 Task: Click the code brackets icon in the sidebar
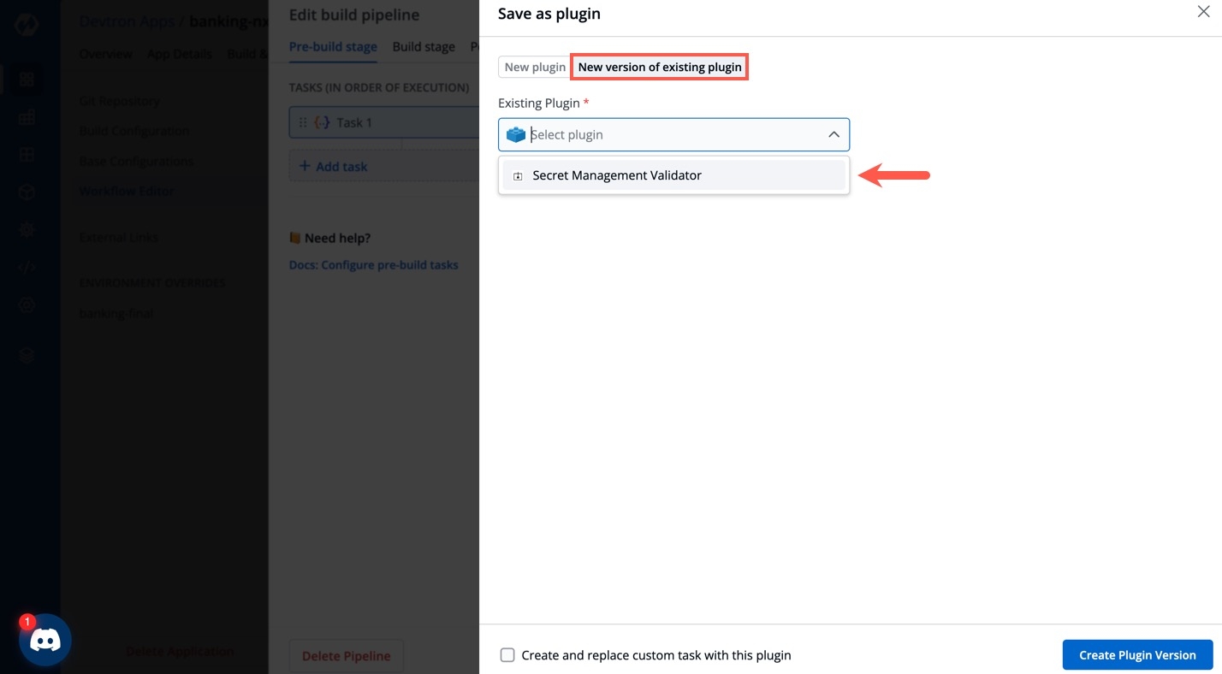[x=27, y=267]
